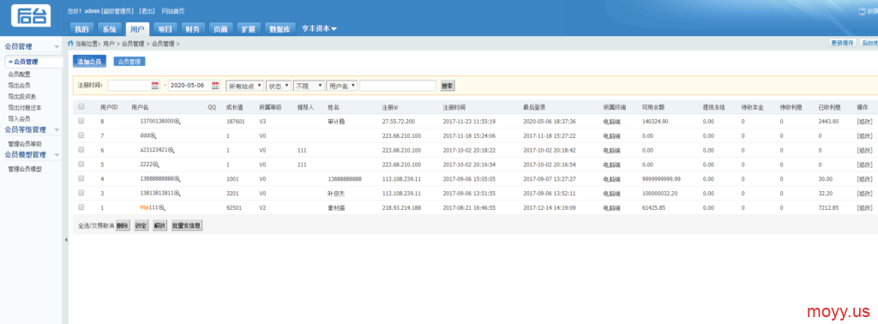Click magnifier icon next to ddd

[x=153, y=135]
